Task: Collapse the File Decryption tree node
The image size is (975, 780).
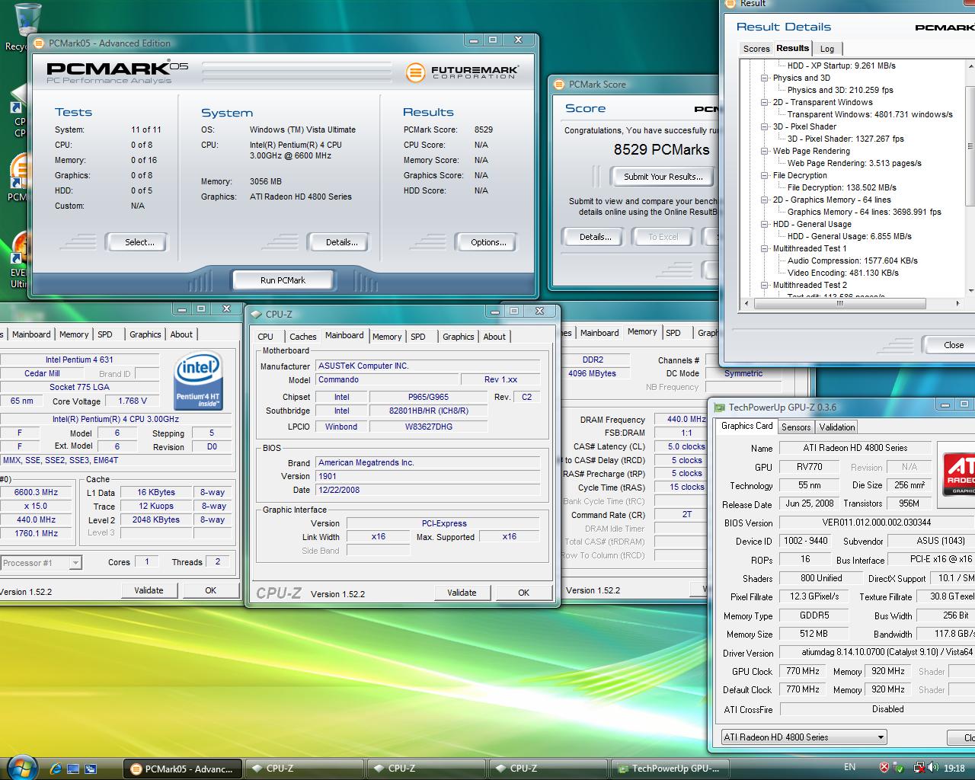Action: (765, 175)
